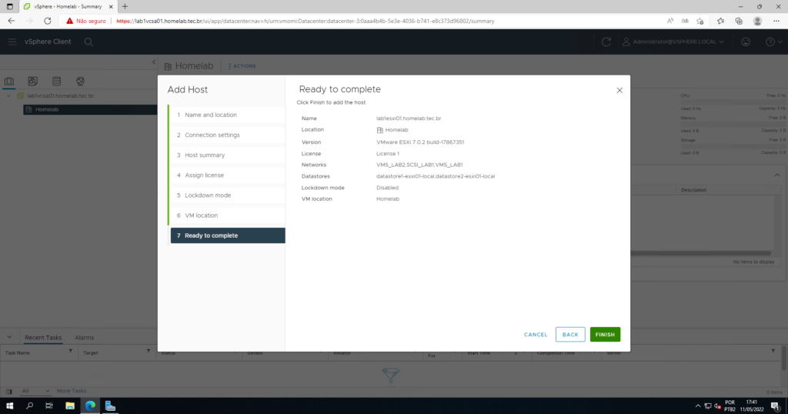Click the networks value VMS_LAB2,SCSI_LAB1,VMS_LAB1
Screen dimensions: 788x414
[419, 165]
